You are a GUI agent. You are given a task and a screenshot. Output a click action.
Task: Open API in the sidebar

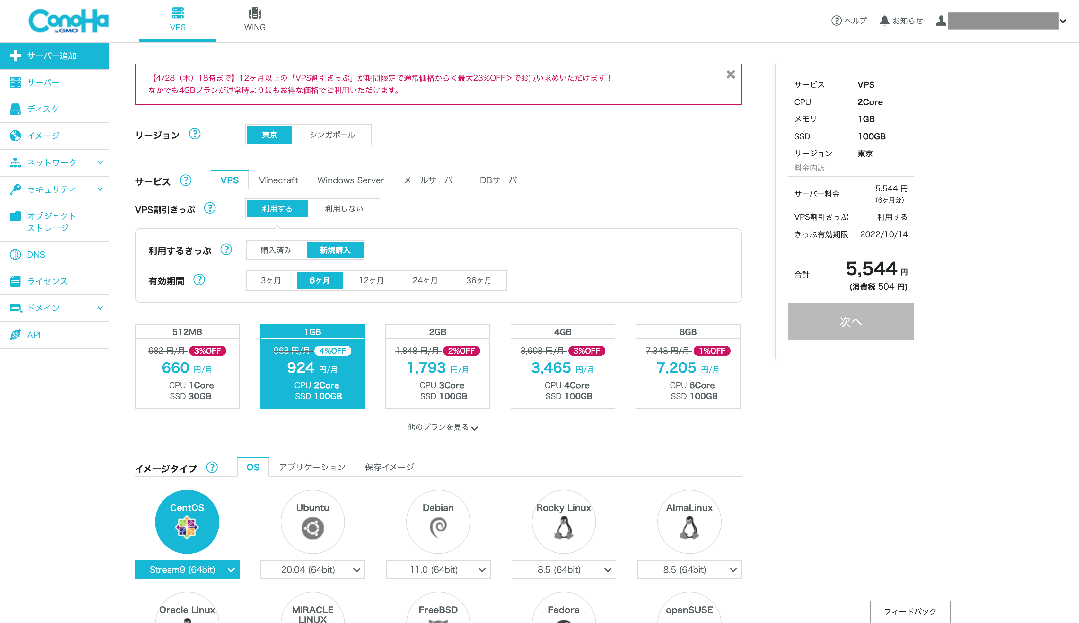pyautogui.click(x=54, y=335)
